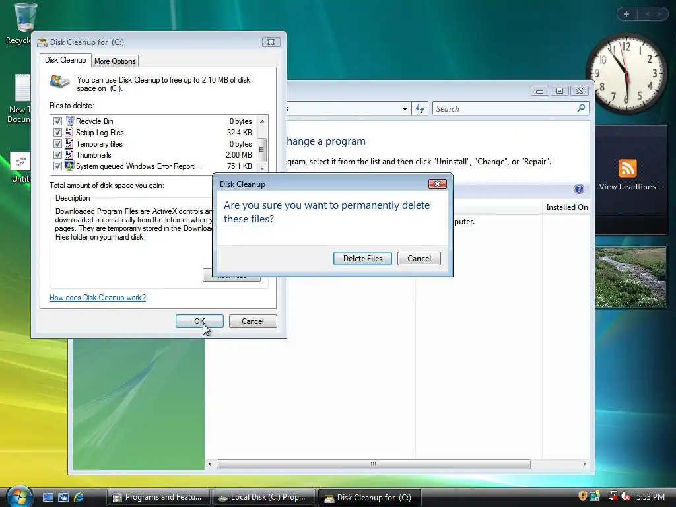The height and width of the screenshot is (507, 676).
Task: Click the search magnifier icon
Action: (x=581, y=108)
